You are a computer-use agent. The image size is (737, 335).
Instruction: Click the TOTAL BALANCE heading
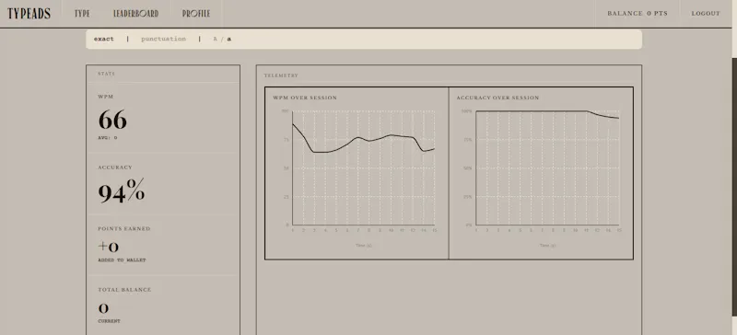click(x=124, y=290)
